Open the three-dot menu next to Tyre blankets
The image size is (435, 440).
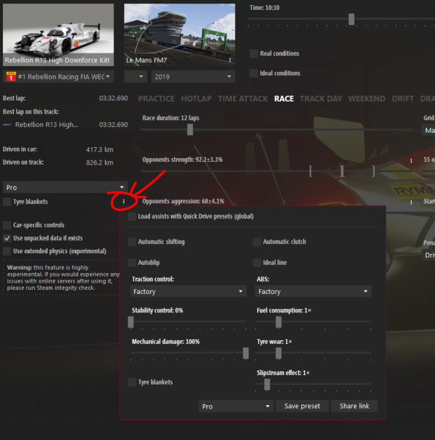pyautogui.click(x=124, y=202)
